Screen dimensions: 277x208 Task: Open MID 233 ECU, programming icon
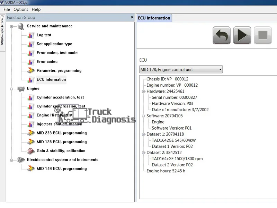point(32,133)
